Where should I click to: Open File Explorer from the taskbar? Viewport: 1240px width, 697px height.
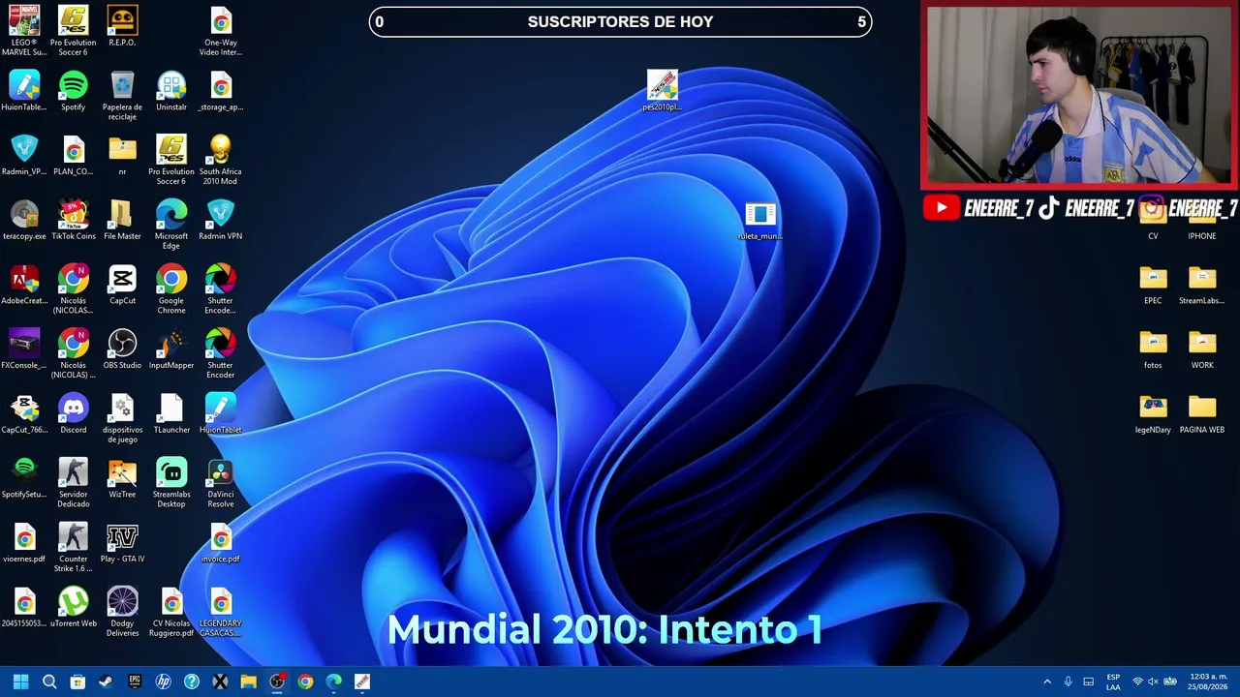pyautogui.click(x=248, y=682)
